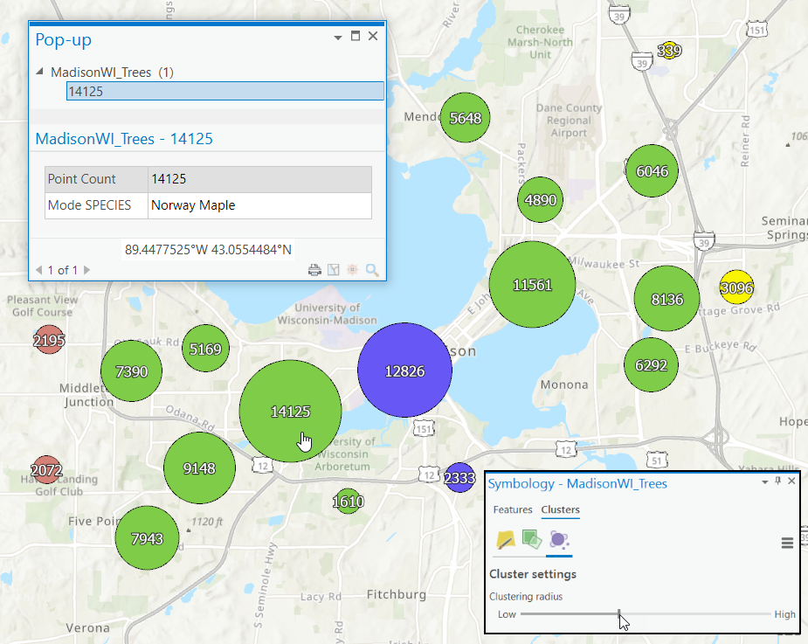Open the cluster labeling icon in Symbology
This screenshot has width=808, height=644.
pyautogui.click(x=504, y=540)
